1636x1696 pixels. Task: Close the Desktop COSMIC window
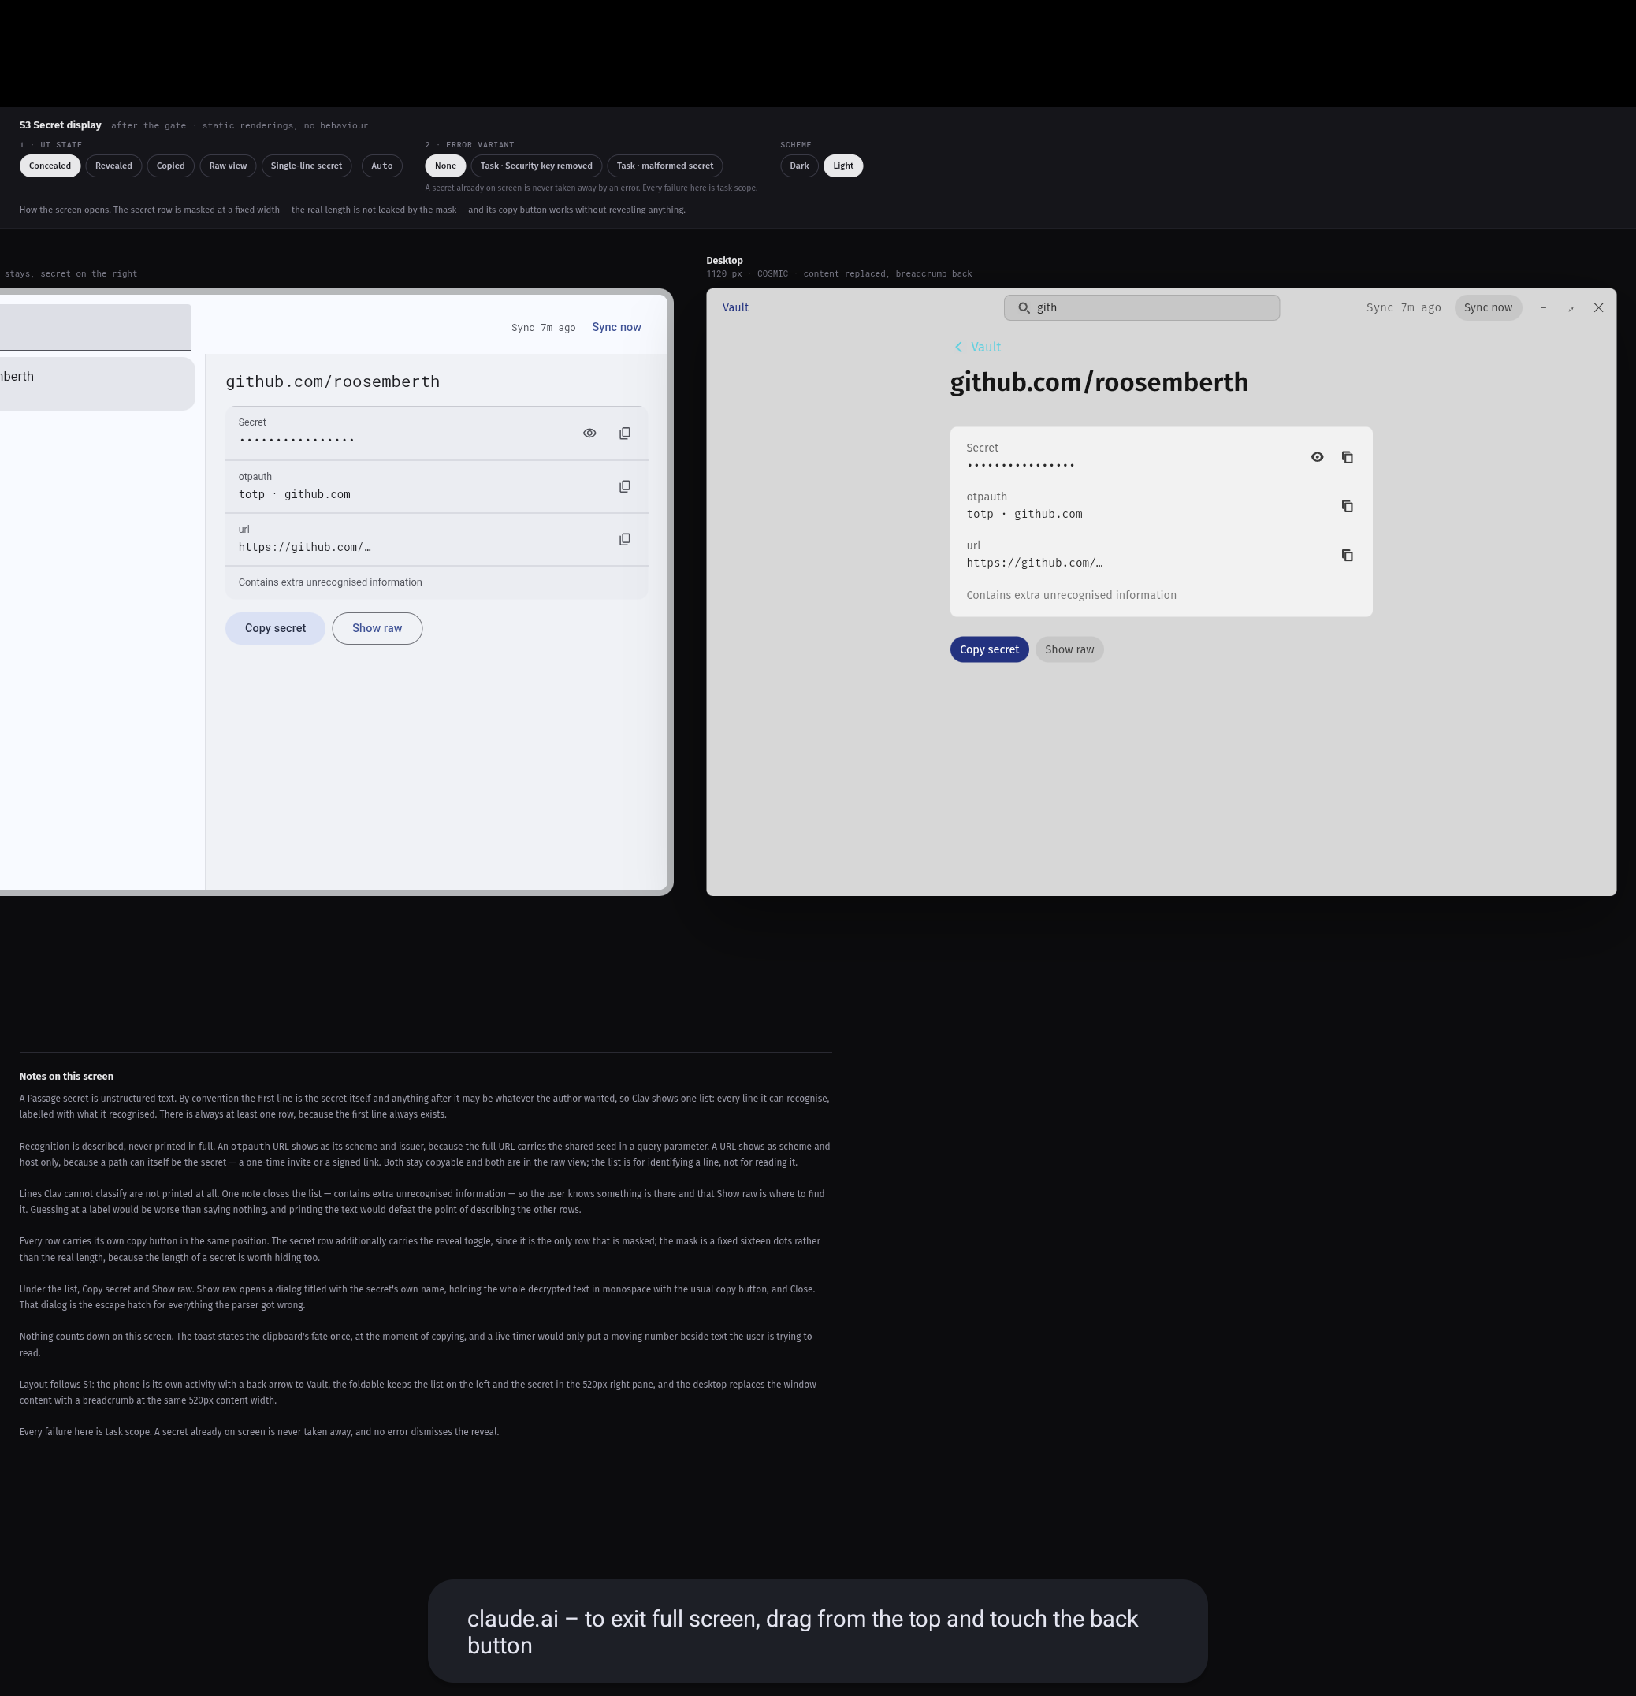click(x=1598, y=307)
